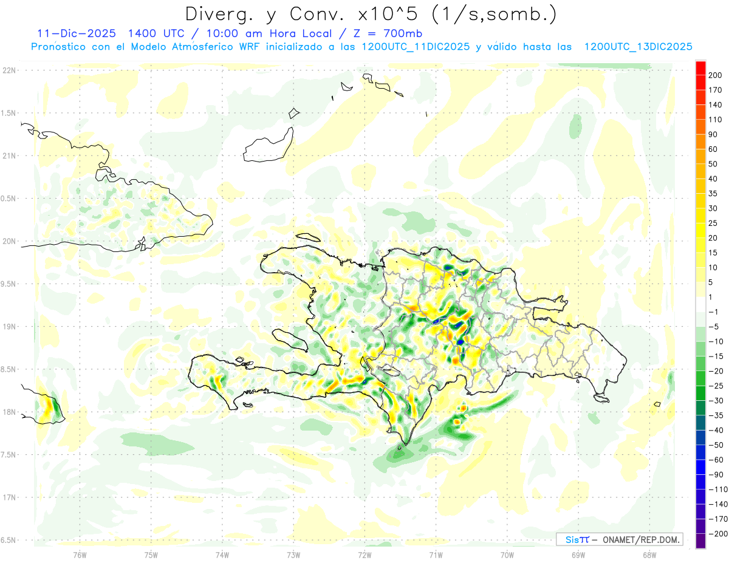The height and width of the screenshot is (563, 729).
Task: Click the "-170" value on the color scale
Action: (718, 519)
